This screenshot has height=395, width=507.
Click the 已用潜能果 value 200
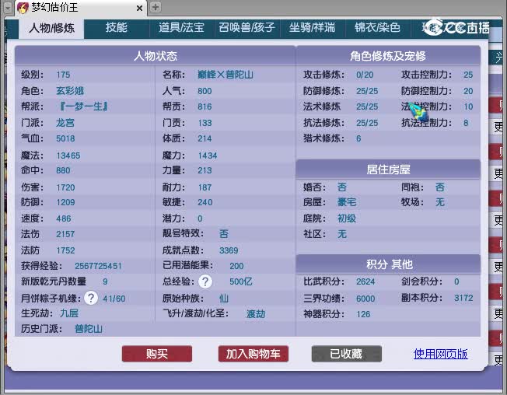coord(236,266)
